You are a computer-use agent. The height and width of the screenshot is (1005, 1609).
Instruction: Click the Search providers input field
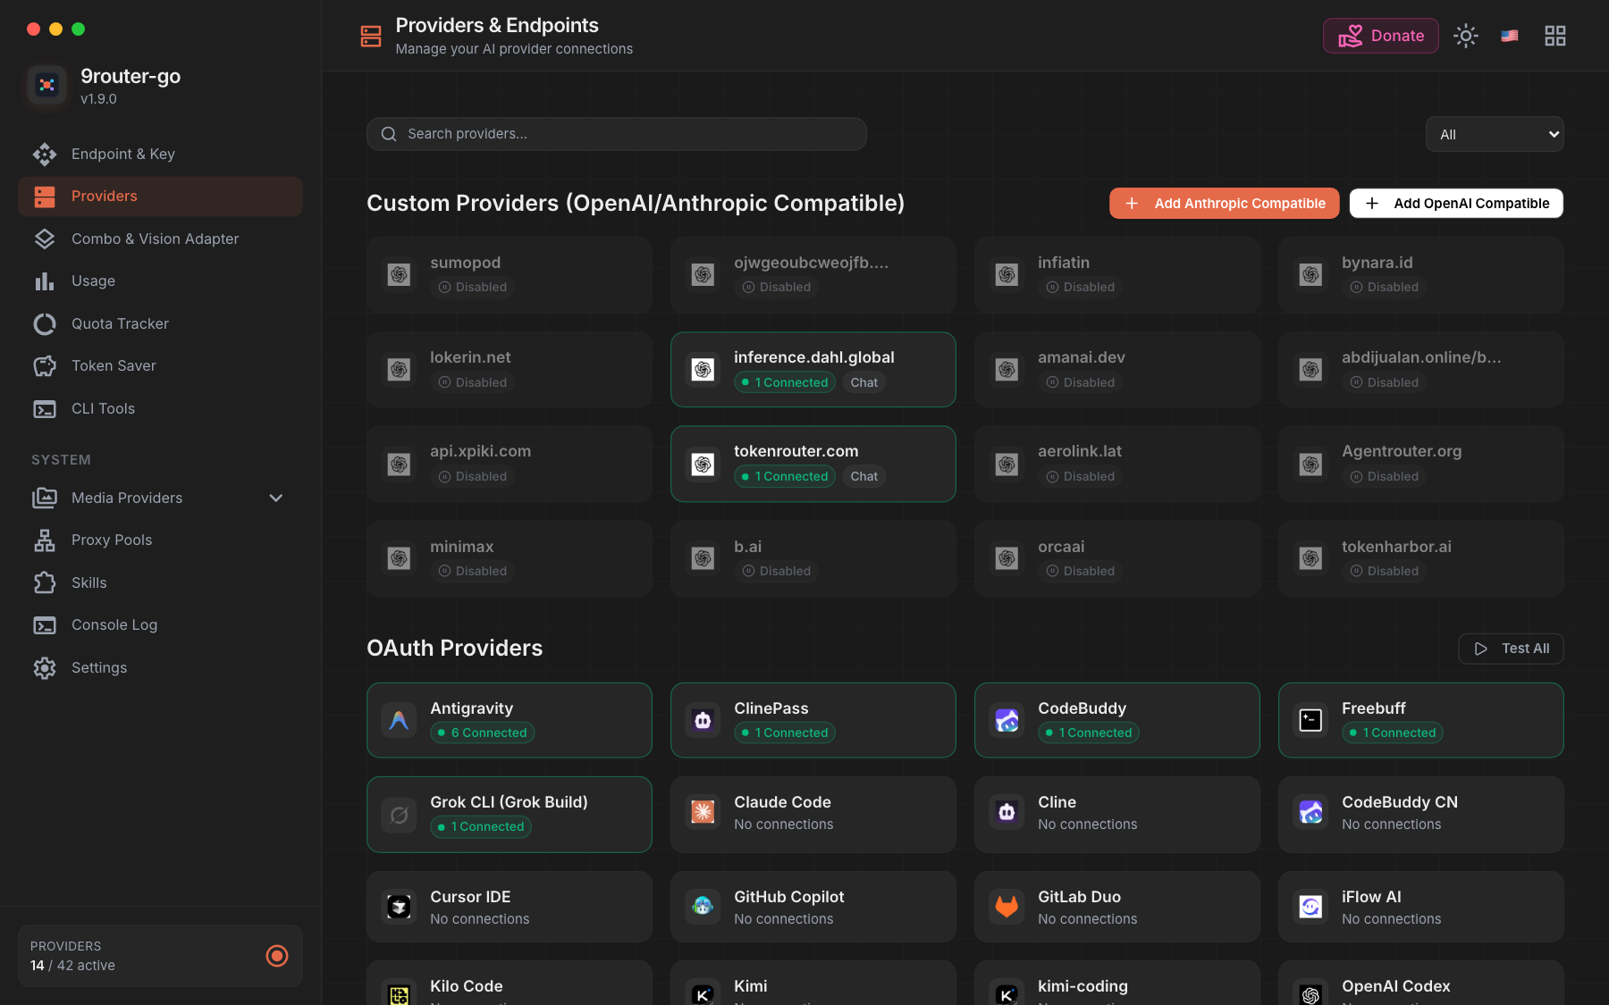(617, 134)
